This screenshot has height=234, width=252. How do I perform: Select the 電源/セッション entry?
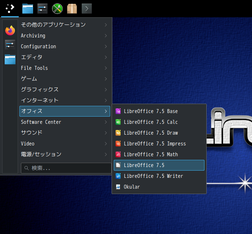coord(64,154)
